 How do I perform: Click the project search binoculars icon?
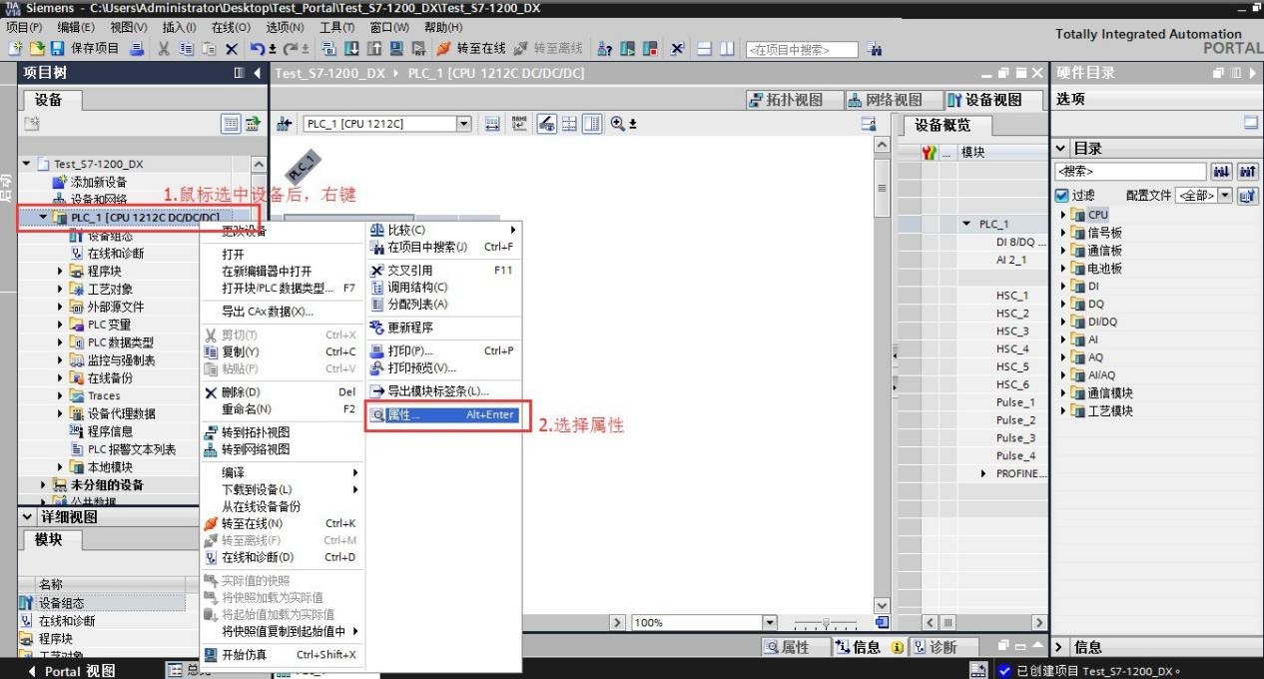pos(875,49)
